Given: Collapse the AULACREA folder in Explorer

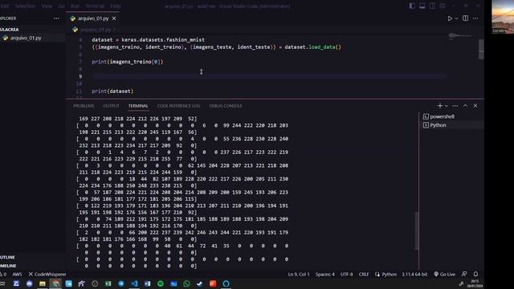Looking at the screenshot, I should coord(10,30).
